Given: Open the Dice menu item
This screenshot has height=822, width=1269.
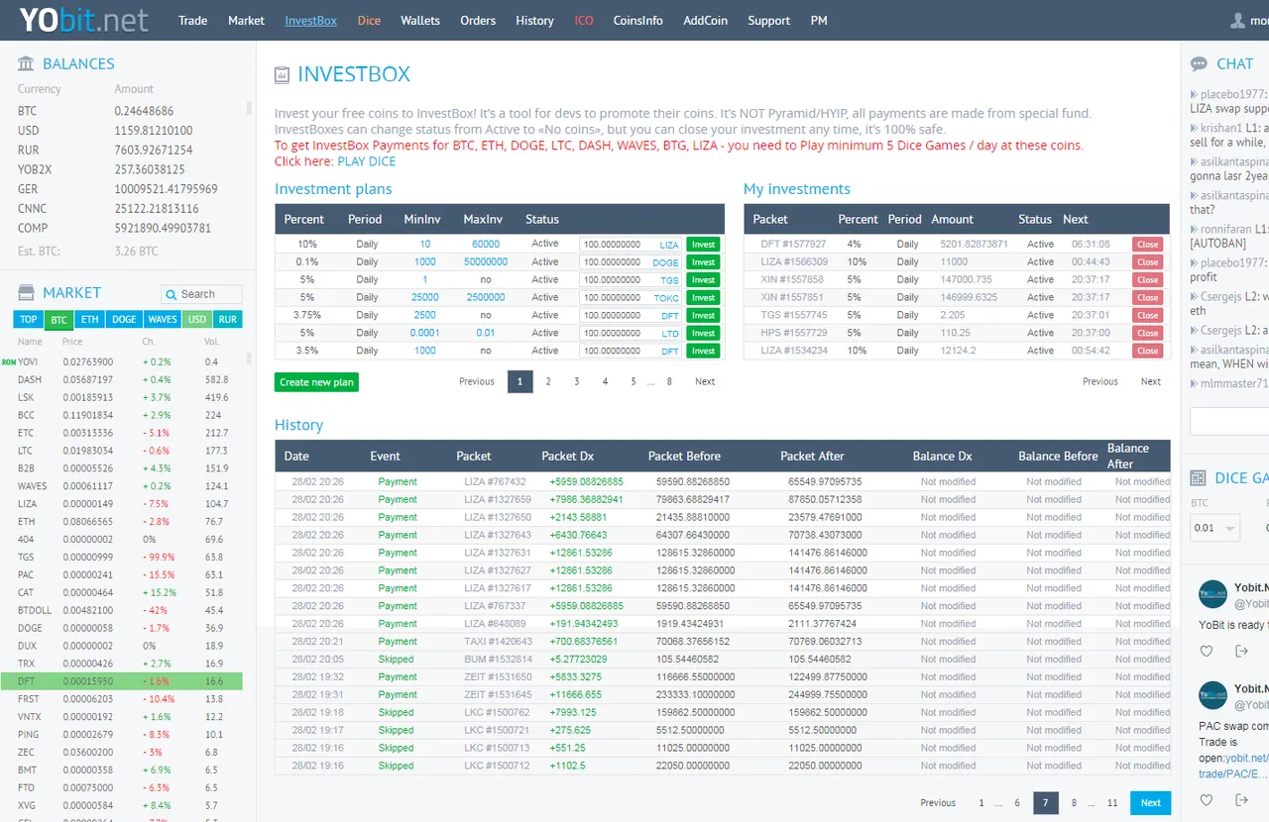Looking at the screenshot, I should pos(369,20).
